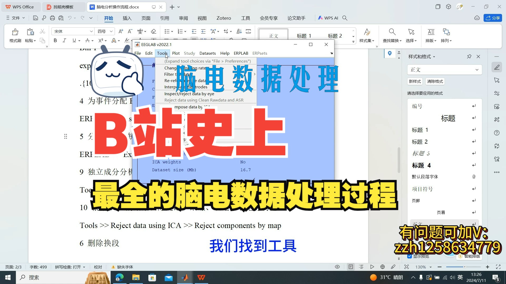The image size is (506, 284).
Task: Click the numbered list icon
Action: 180,31
